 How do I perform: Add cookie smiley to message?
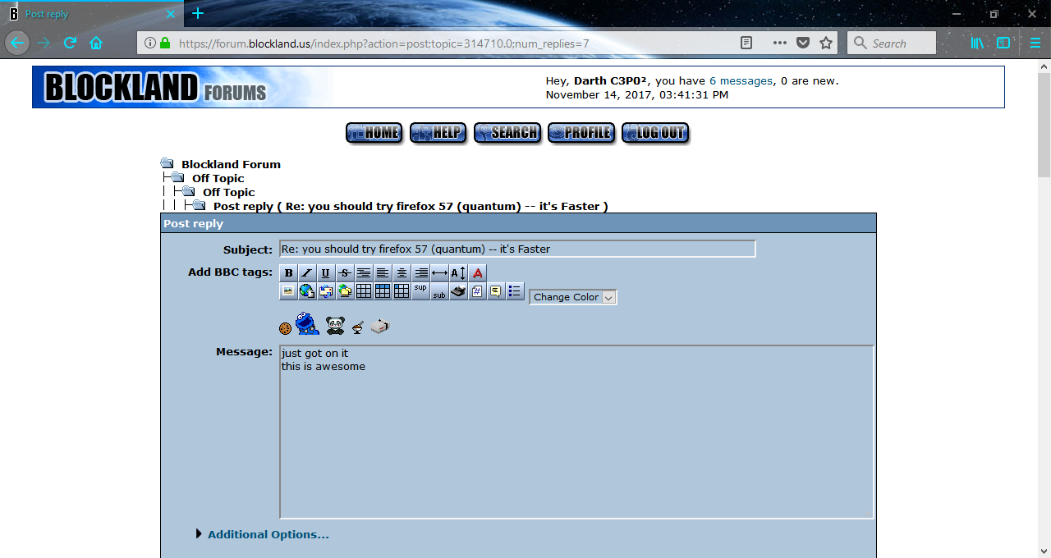coord(285,328)
